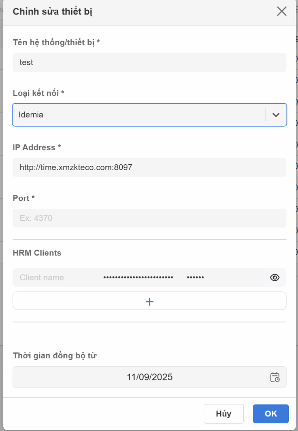Screen dimensions: 298x431
Task: Show hidden HRM client credentials with eye icon
Action: pos(275,278)
